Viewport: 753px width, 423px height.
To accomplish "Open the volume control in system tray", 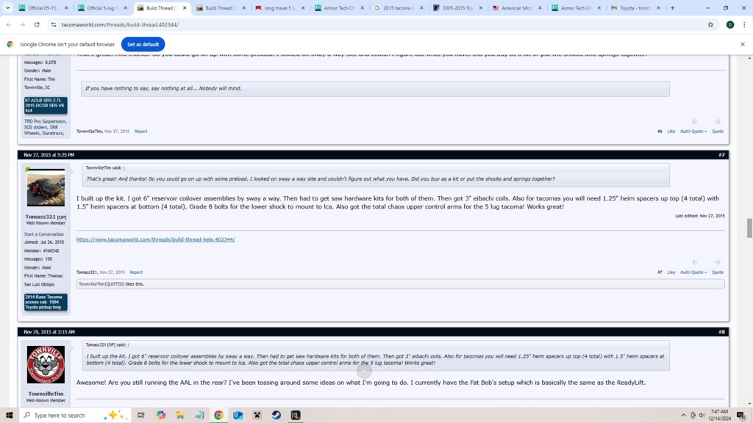I will pyautogui.click(x=702, y=416).
